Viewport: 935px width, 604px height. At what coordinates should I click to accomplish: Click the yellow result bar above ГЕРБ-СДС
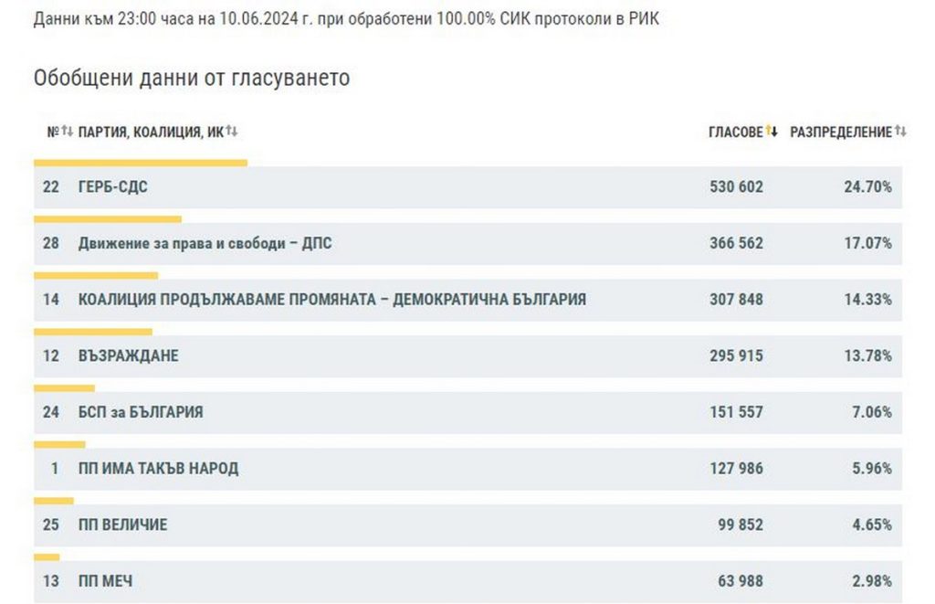click(x=141, y=163)
